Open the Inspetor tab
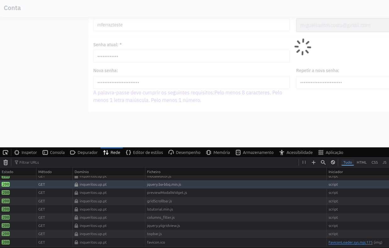 tap(26, 153)
